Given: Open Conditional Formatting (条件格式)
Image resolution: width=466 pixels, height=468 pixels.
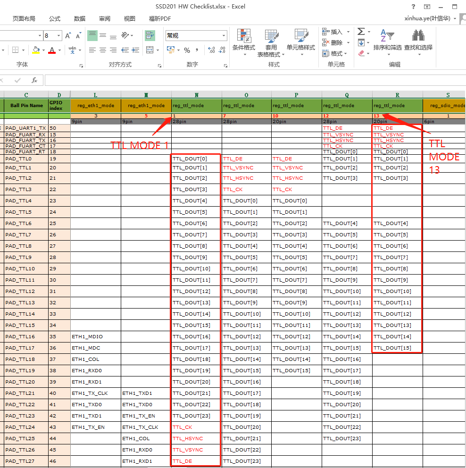Looking at the screenshot, I should 243,42.
